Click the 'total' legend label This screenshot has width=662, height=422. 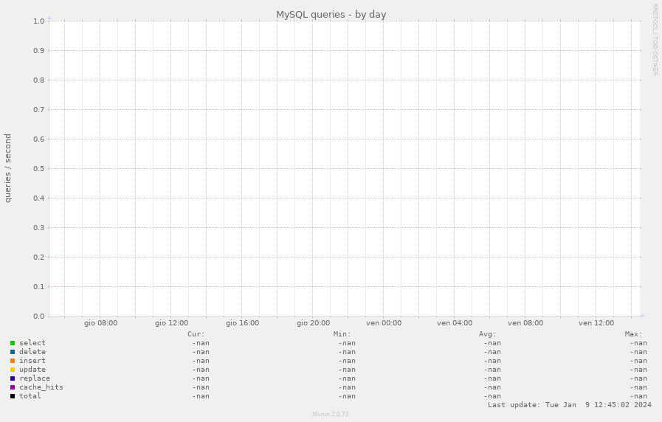30,396
